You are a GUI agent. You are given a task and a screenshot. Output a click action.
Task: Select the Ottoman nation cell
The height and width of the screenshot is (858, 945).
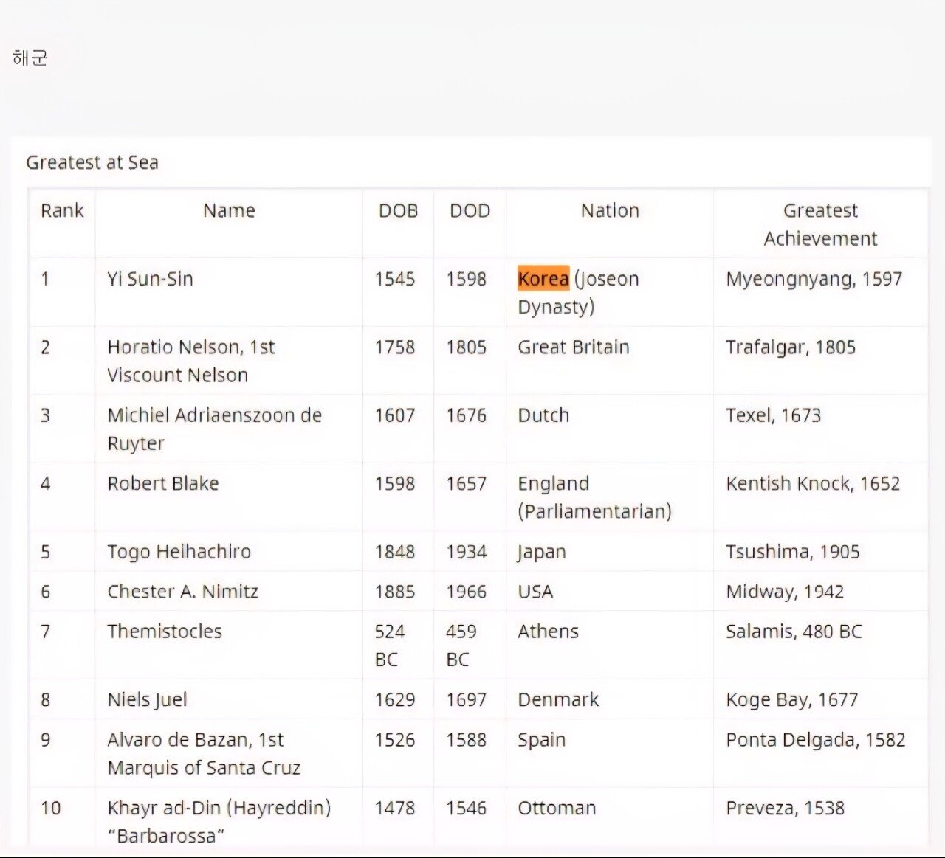[557, 809]
